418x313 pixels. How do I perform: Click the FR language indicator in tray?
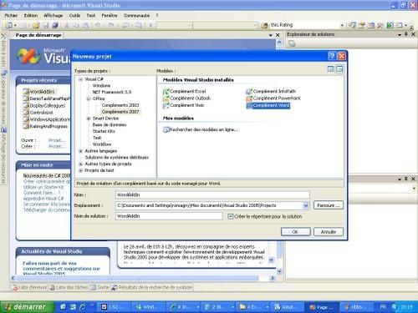tap(383, 307)
